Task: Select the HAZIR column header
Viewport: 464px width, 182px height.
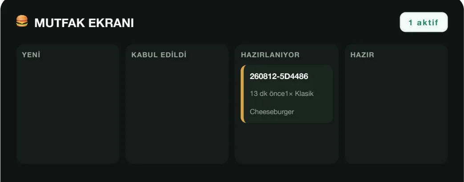Action: [x=362, y=55]
